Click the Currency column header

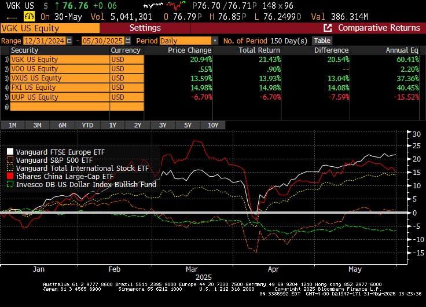point(126,50)
